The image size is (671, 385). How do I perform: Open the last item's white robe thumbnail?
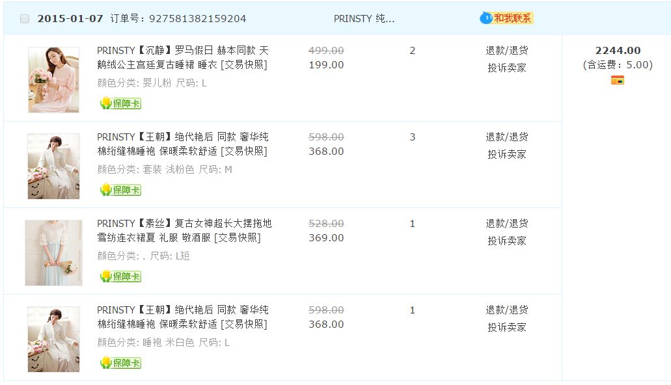tap(53, 339)
